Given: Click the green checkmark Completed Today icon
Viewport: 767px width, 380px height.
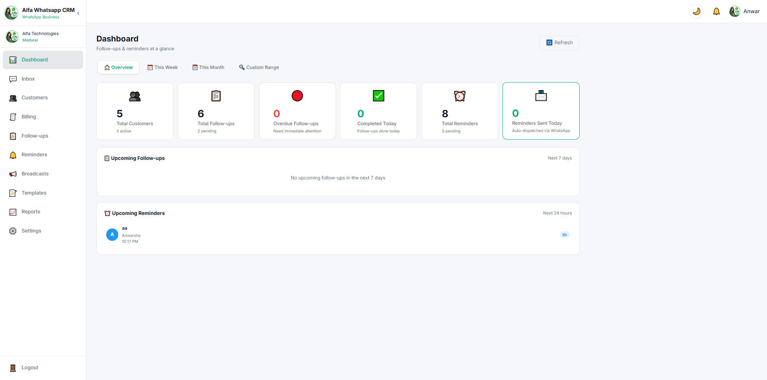Looking at the screenshot, I should coord(378,96).
